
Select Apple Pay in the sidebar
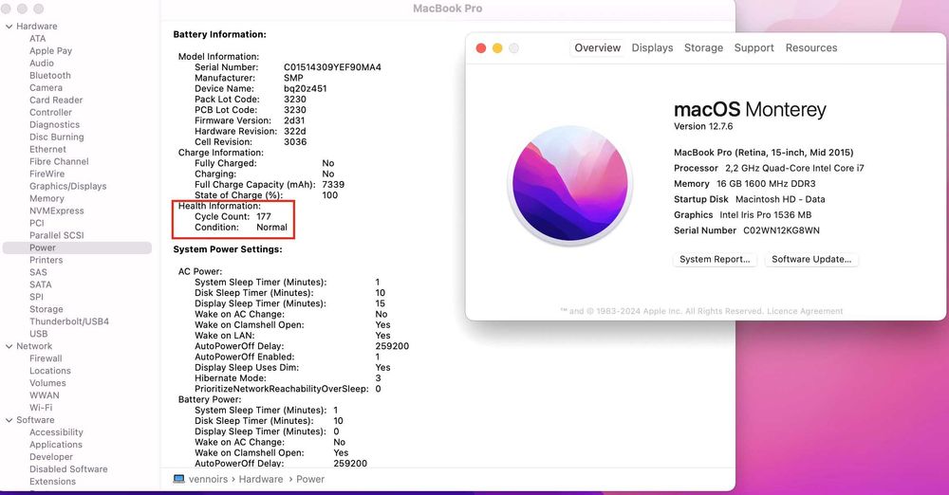[x=51, y=51]
